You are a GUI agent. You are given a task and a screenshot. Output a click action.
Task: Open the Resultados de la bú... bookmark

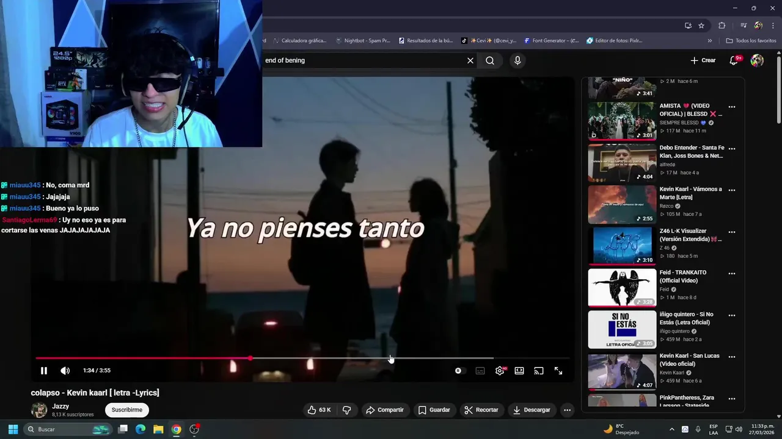[426, 41]
